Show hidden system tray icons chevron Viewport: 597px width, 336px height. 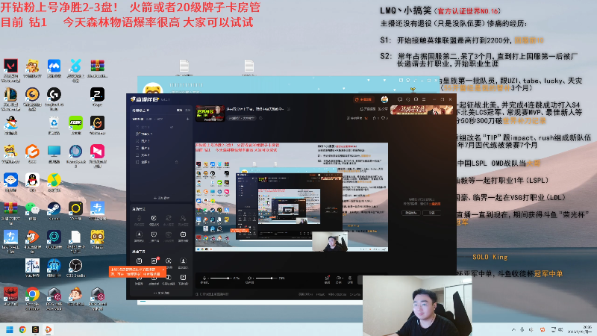pyautogui.click(x=513, y=330)
